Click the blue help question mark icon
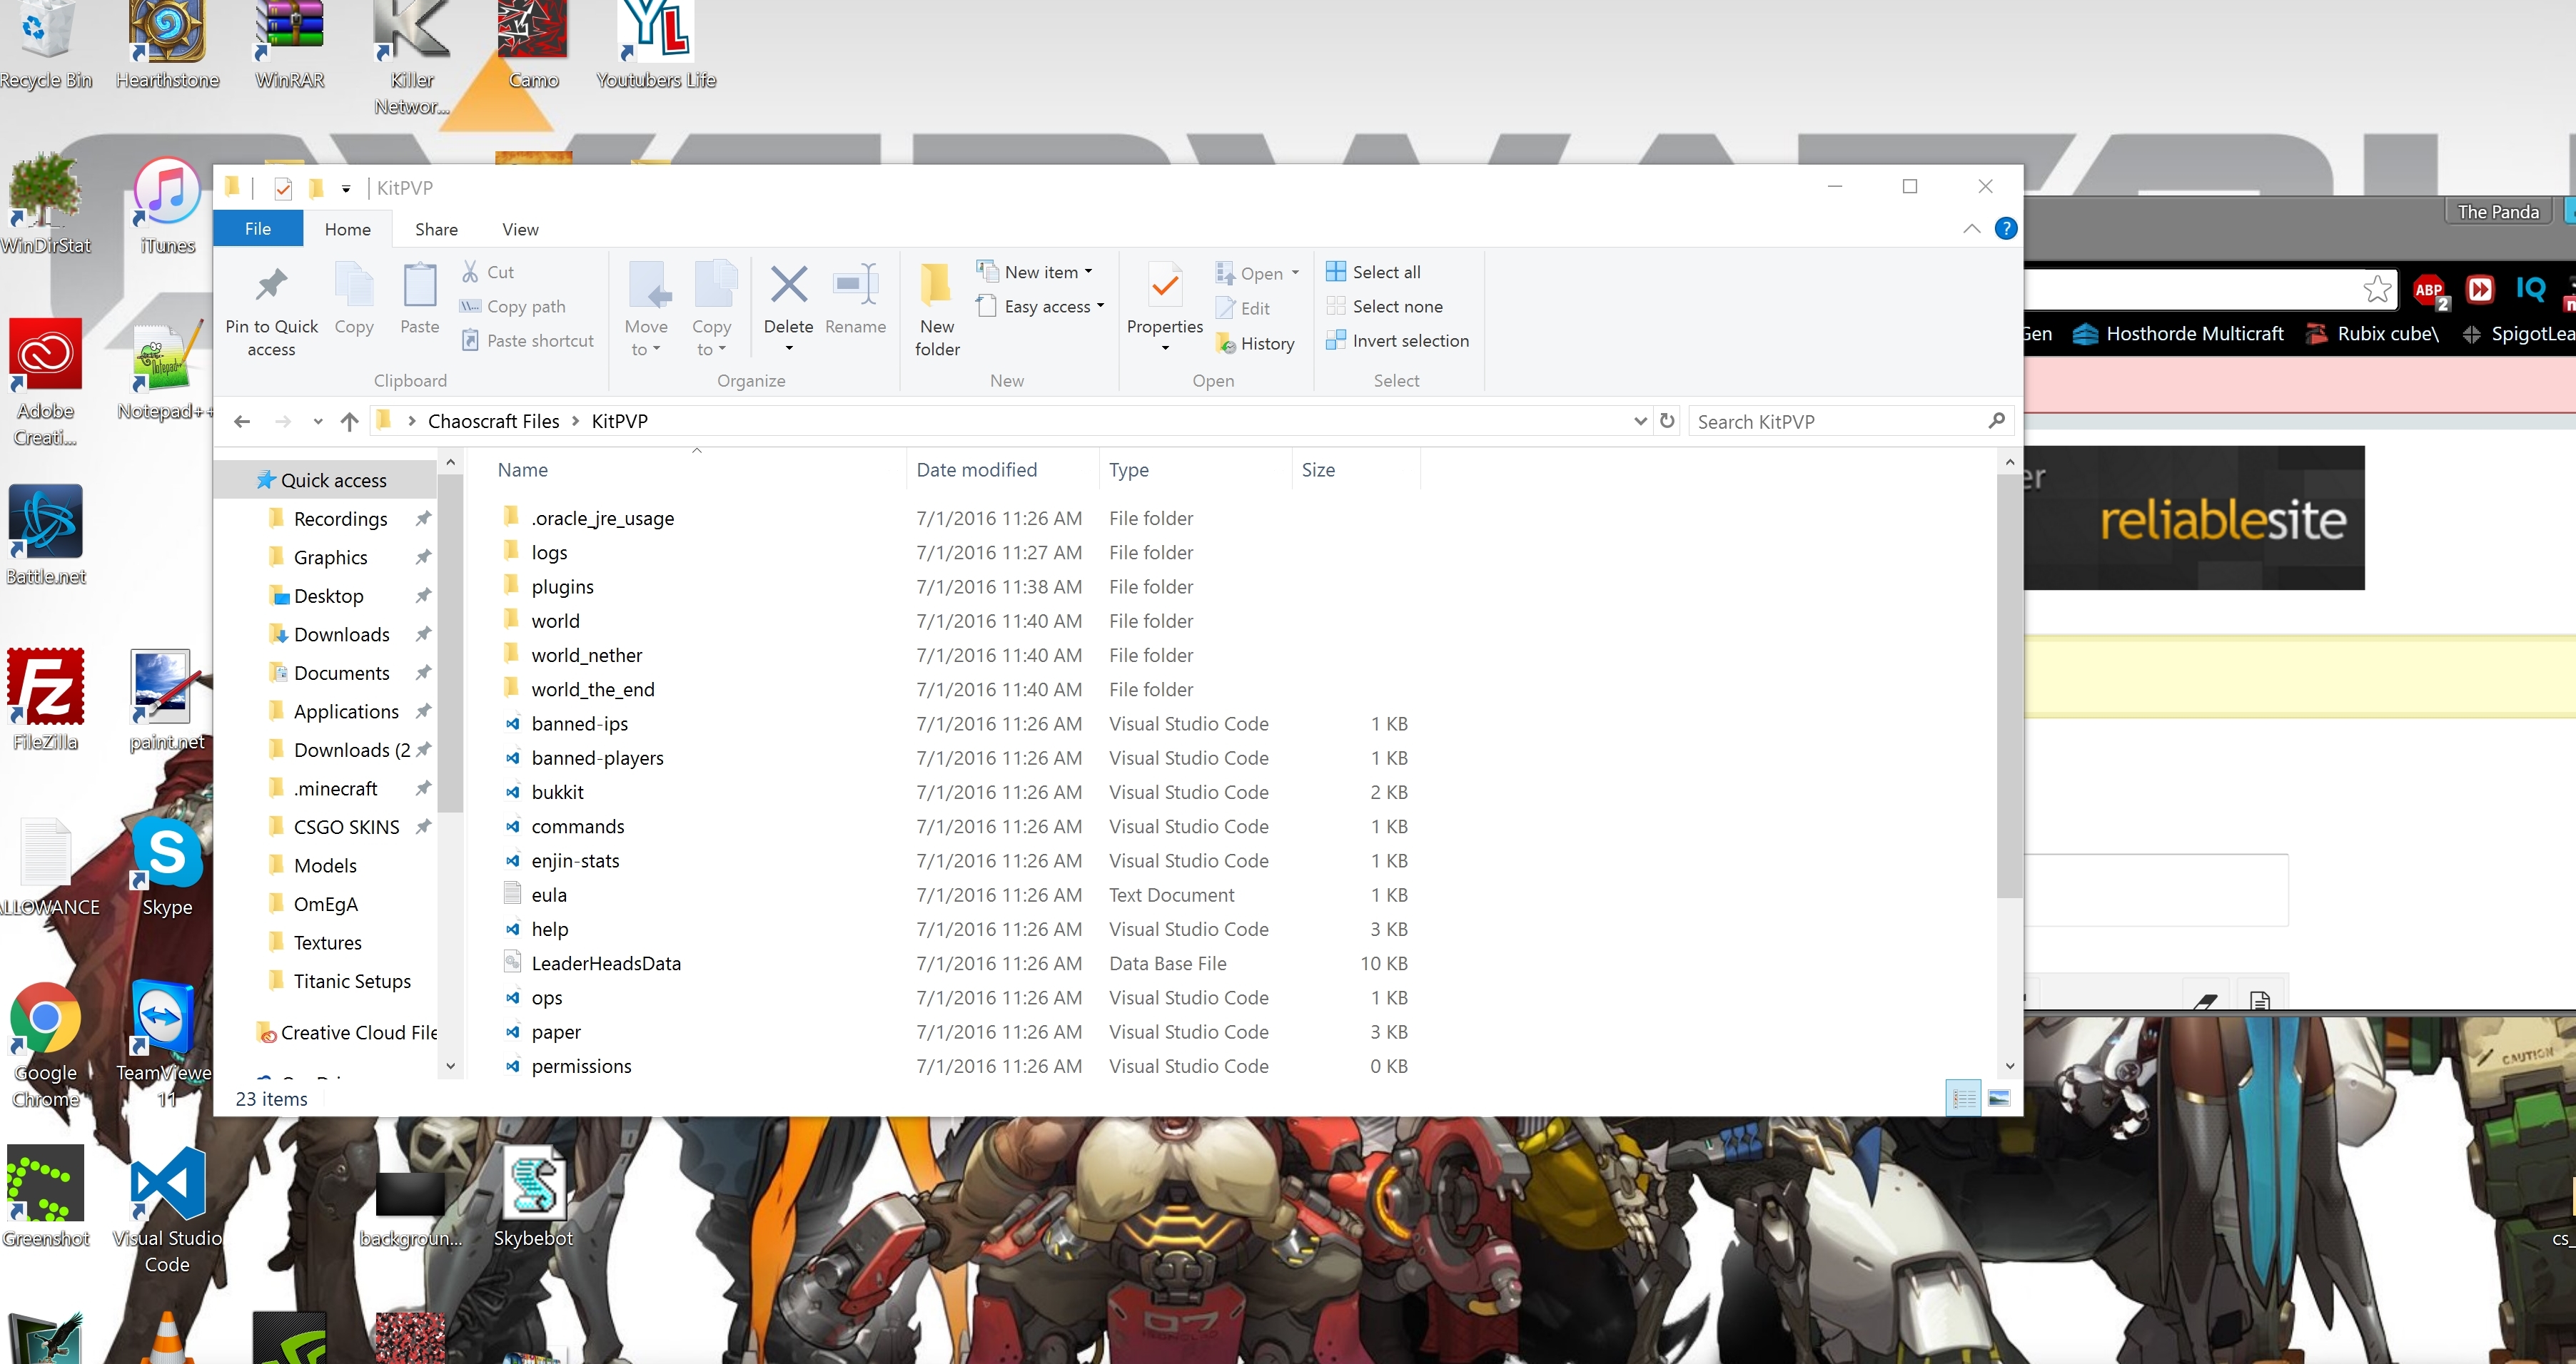2576x1364 pixels. [x=2004, y=229]
